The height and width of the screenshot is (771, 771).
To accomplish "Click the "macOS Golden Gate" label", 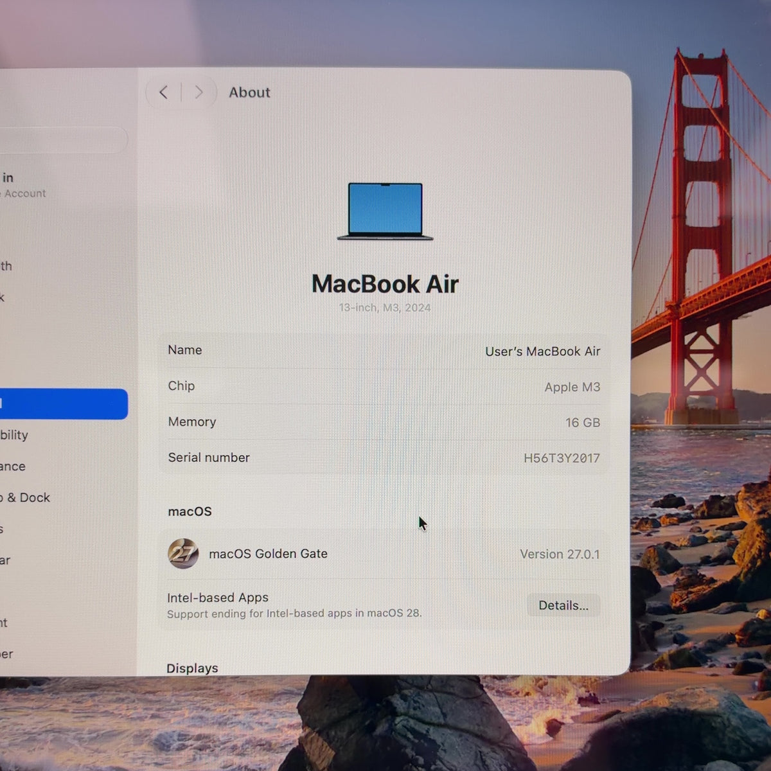I will (268, 553).
